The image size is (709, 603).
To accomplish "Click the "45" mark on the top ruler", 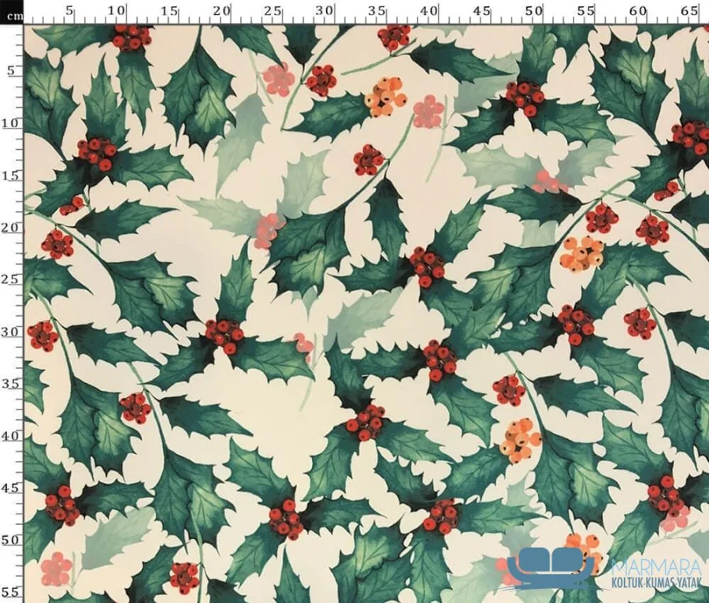I will 481,11.
